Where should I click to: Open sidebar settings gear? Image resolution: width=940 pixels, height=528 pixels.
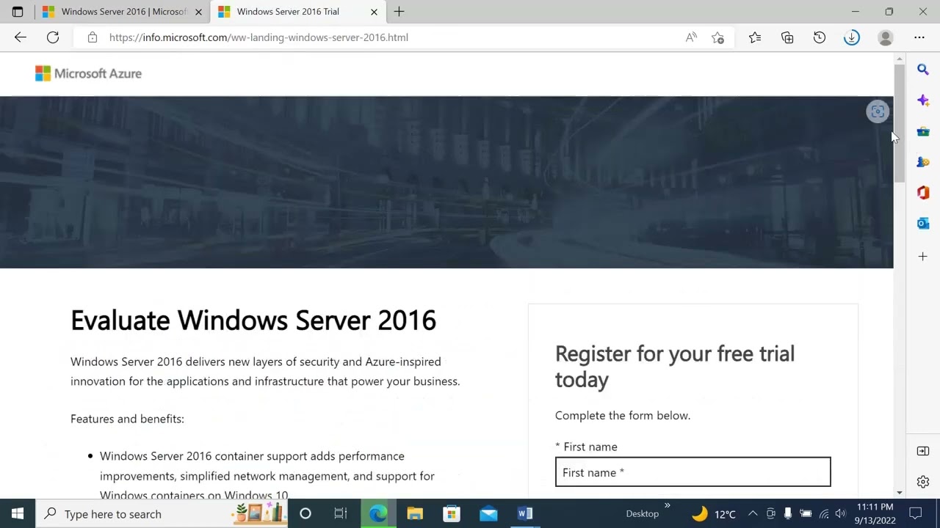tap(923, 482)
